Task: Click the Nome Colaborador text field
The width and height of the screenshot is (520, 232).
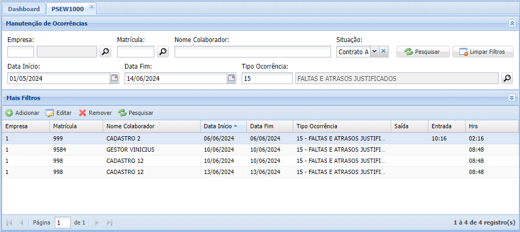Action: pyautogui.click(x=252, y=52)
